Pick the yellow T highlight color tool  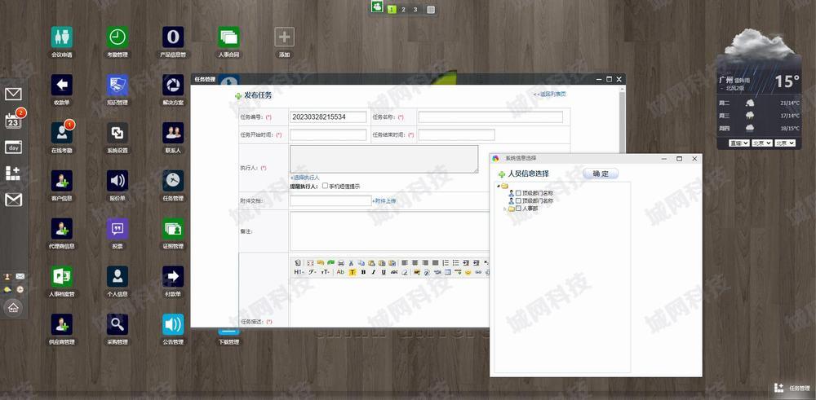(x=353, y=272)
